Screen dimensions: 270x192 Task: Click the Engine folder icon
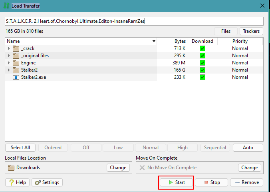[16, 63]
